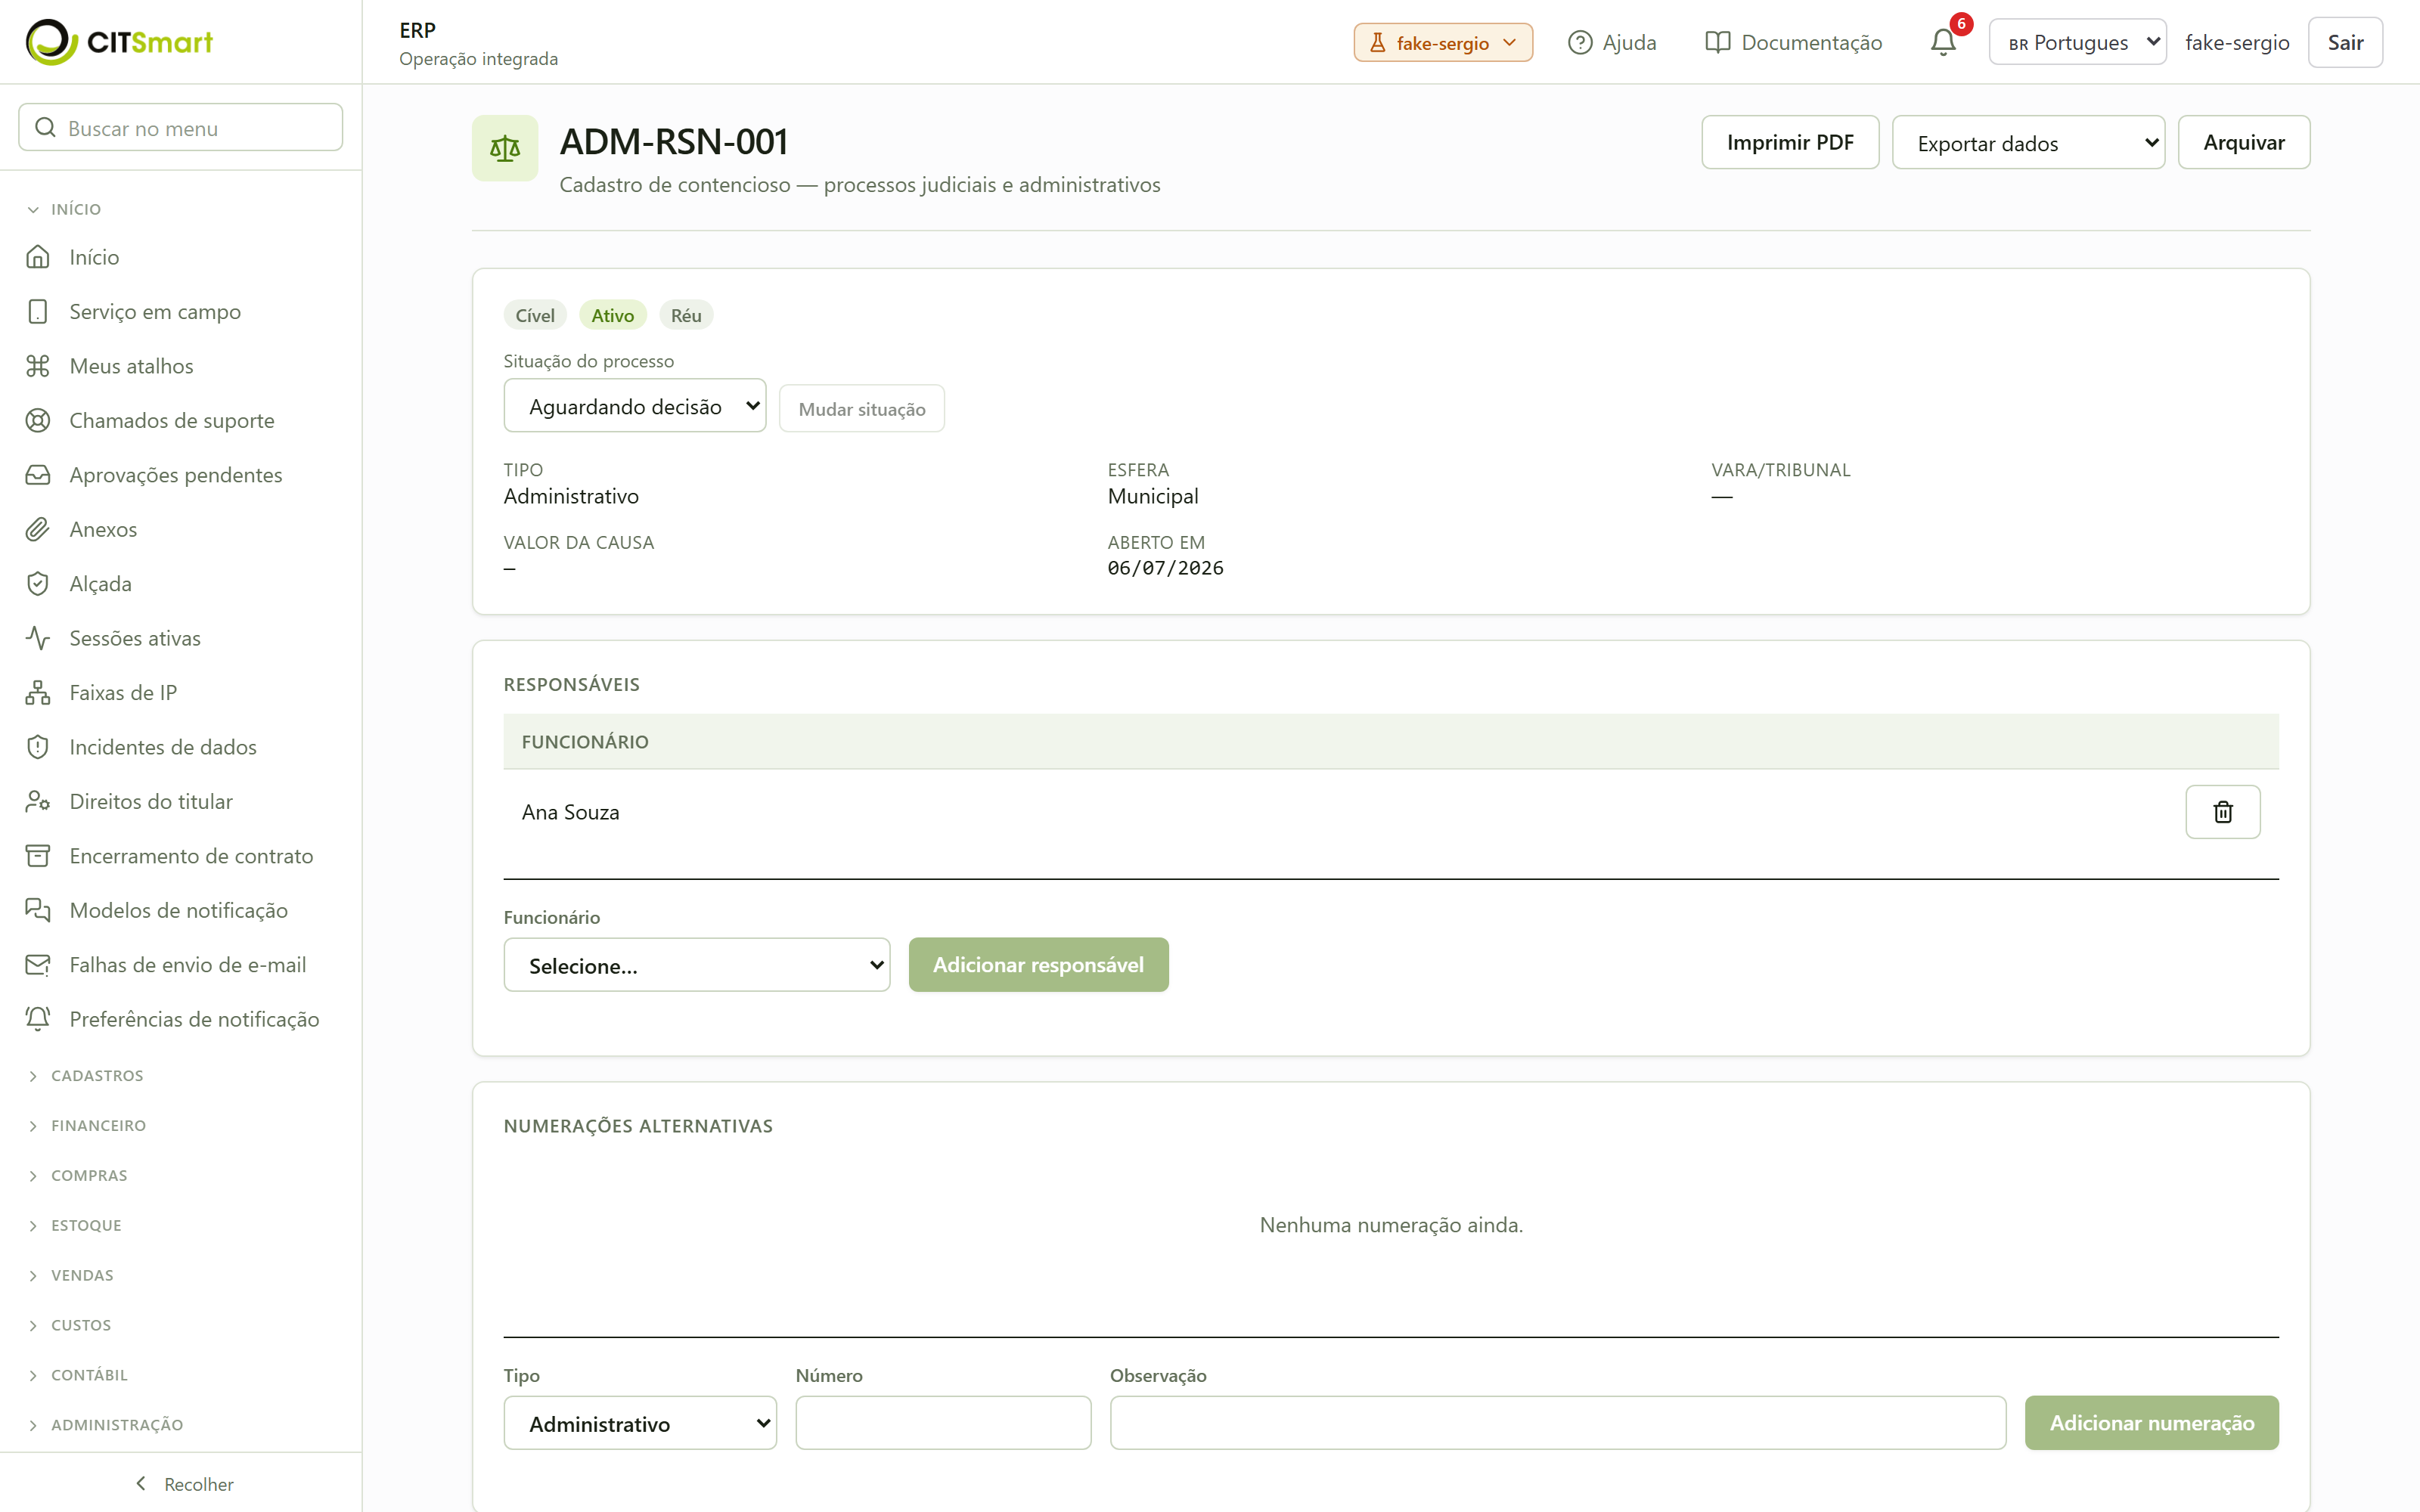Expand the VENDAS menu section
The width and height of the screenshot is (2420, 1512).
70,1276
